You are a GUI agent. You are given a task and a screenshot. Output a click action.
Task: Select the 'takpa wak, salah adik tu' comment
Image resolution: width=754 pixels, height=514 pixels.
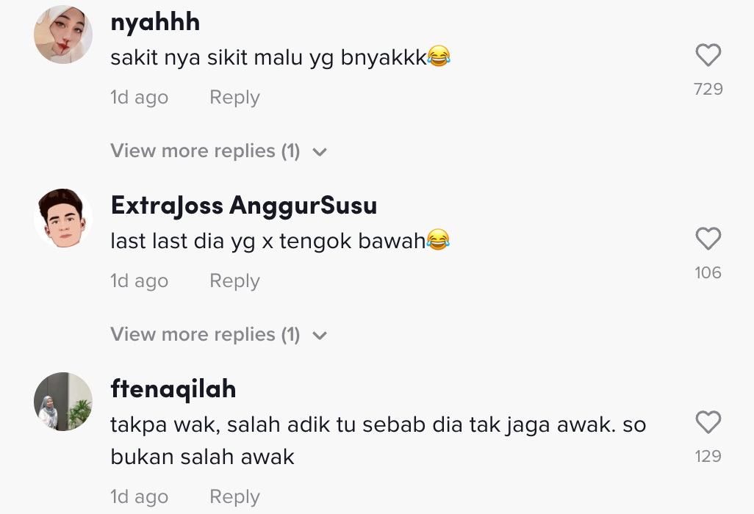tap(378, 441)
